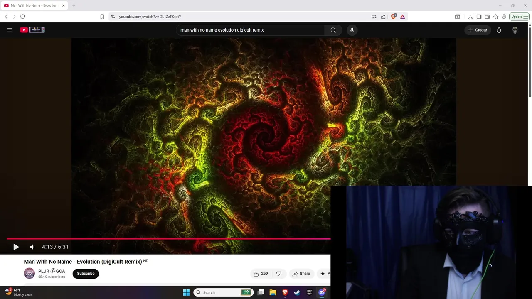Click the Windows taskbar Search box
Viewport: 532px width, 299px height.
[223, 292]
